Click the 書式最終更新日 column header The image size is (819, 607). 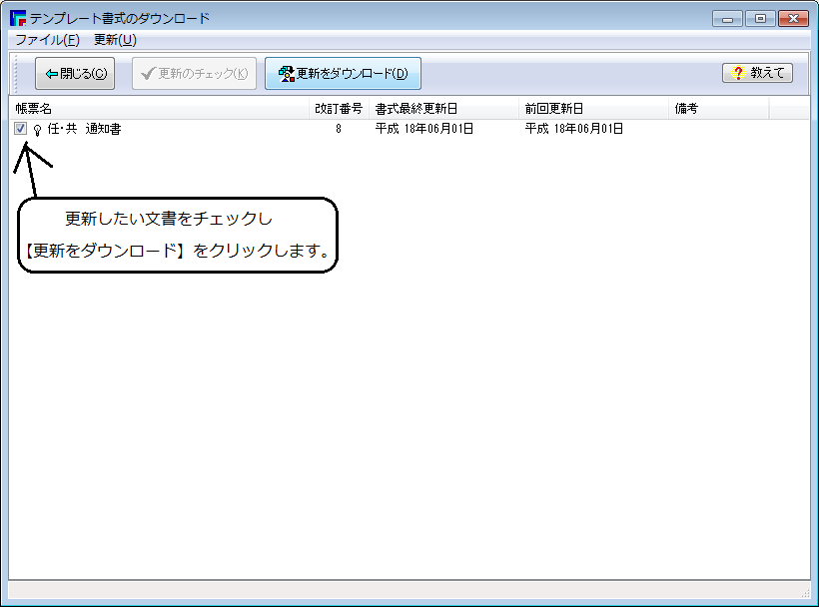point(443,108)
